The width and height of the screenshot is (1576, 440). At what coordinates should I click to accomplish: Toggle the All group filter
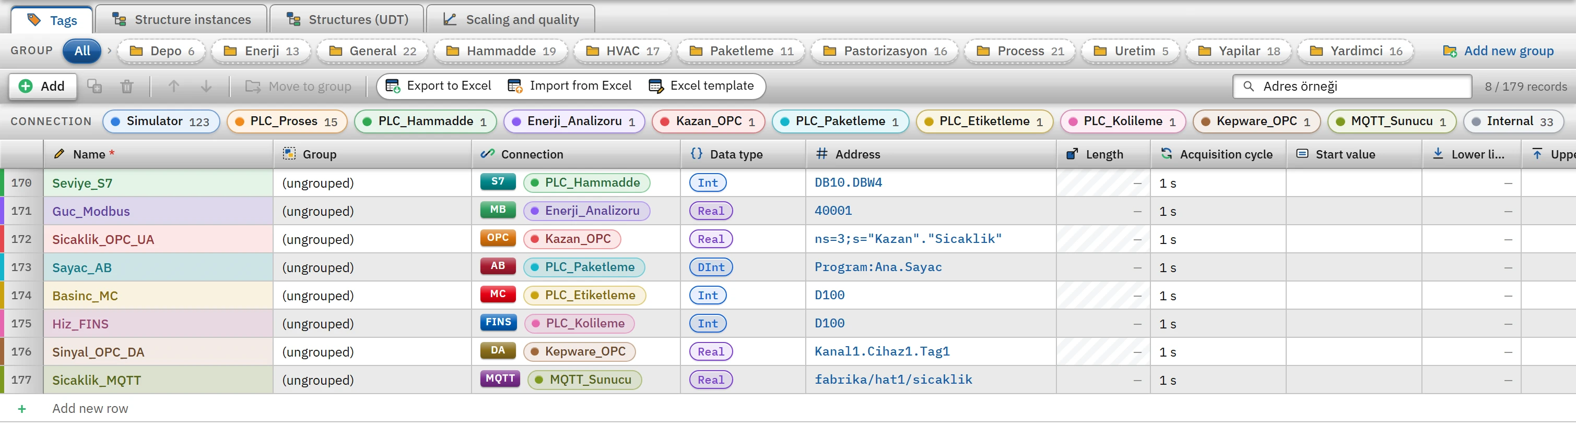tap(83, 51)
